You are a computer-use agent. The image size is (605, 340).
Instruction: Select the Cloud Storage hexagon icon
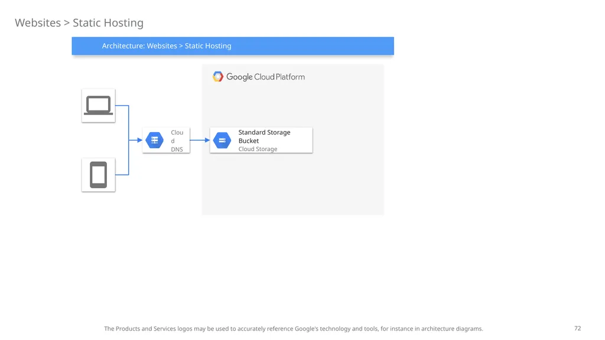click(222, 140)
